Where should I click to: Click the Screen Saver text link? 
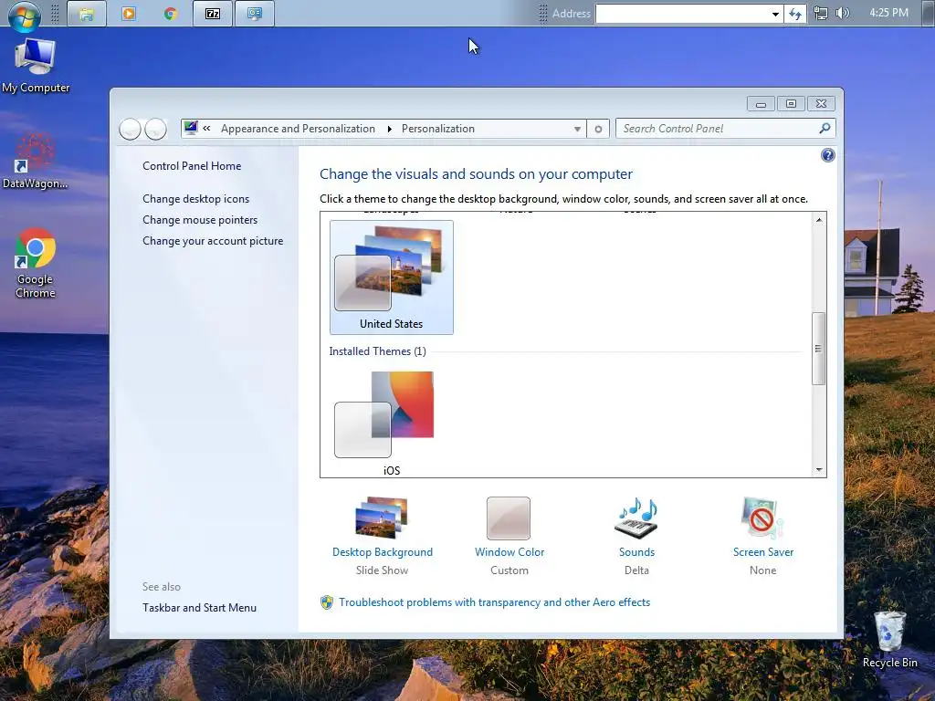(x=763, y=552)
